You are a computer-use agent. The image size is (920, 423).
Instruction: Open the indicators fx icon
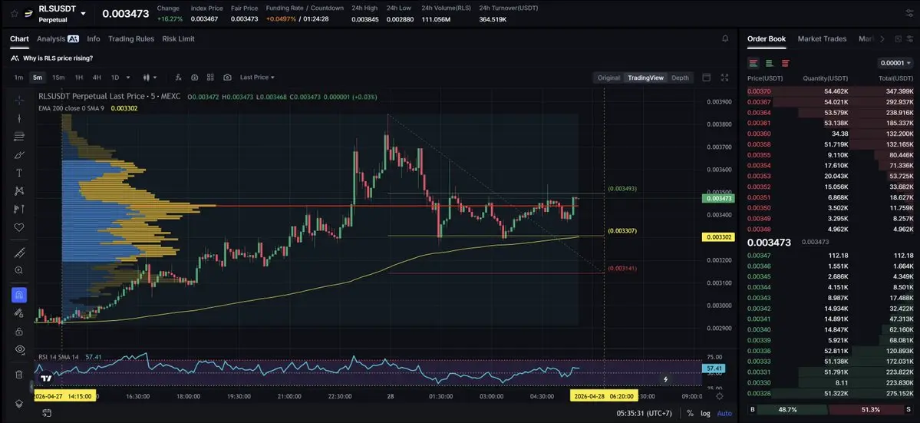(x=178, y=78)
